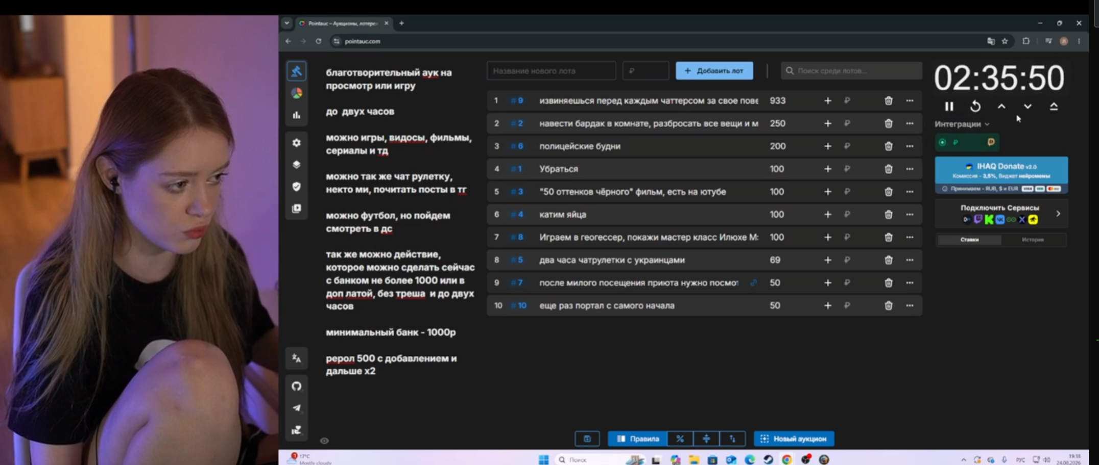Click the lot search field
This screenshot has width=1099, height=465.
852,71
